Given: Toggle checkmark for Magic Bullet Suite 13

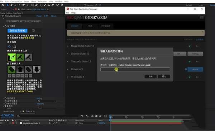Looking at the screenshot, I should point(190,46).
